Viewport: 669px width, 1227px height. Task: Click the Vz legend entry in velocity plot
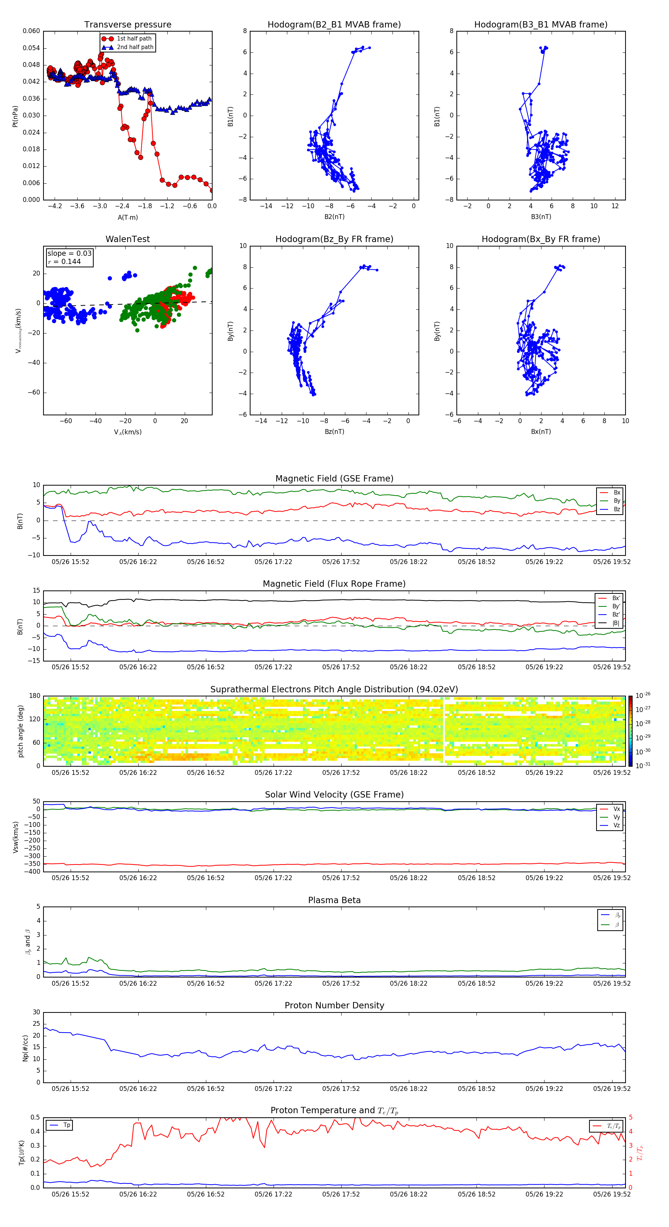(x=610, y=825)
